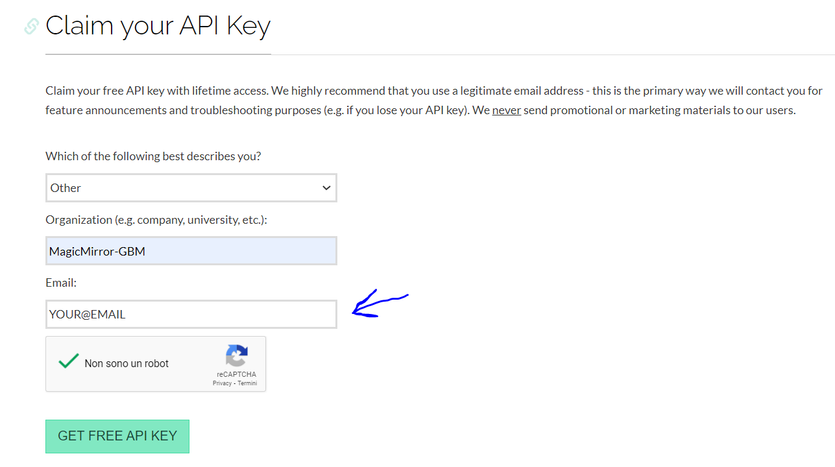Click the anchor link icon beside the heading
This screenshot has width=835, height=467.
(31, 26)
